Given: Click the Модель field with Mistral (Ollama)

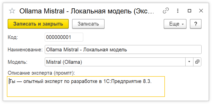Looking at the screenshot, I should 115,62.
